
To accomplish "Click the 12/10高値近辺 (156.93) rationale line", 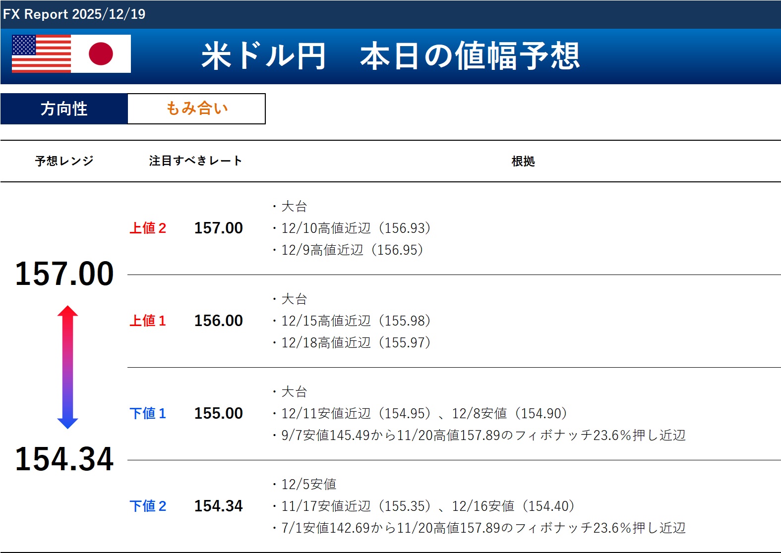I will click(355, 228).
